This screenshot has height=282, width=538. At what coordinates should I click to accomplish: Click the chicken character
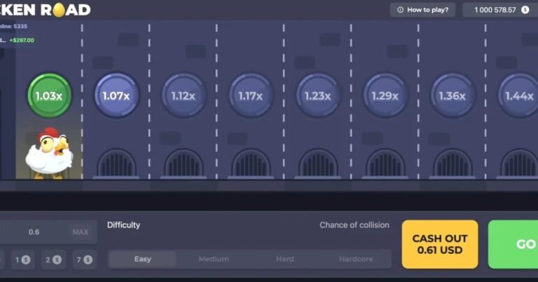pyautogui.click(x=48, y=153)
